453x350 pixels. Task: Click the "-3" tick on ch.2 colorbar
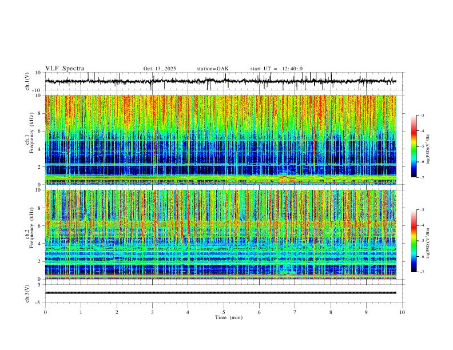pos(422,210)
